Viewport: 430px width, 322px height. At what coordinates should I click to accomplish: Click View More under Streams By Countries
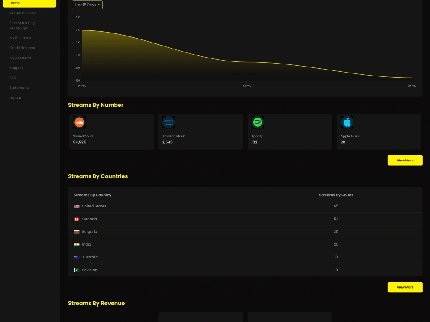click(405, 287)
